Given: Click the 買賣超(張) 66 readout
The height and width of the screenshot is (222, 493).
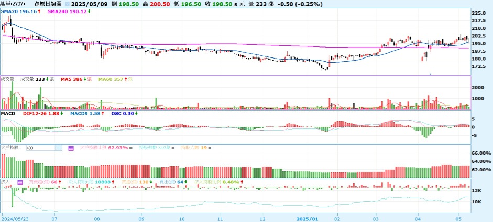Looking at the screenshot, I should [x=43, y=182].
